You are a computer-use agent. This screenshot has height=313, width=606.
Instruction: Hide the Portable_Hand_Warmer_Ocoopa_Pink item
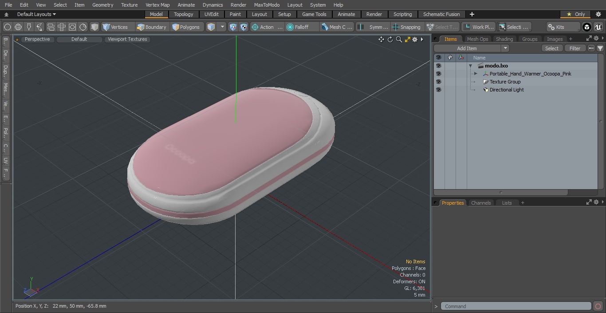point(438,74)
